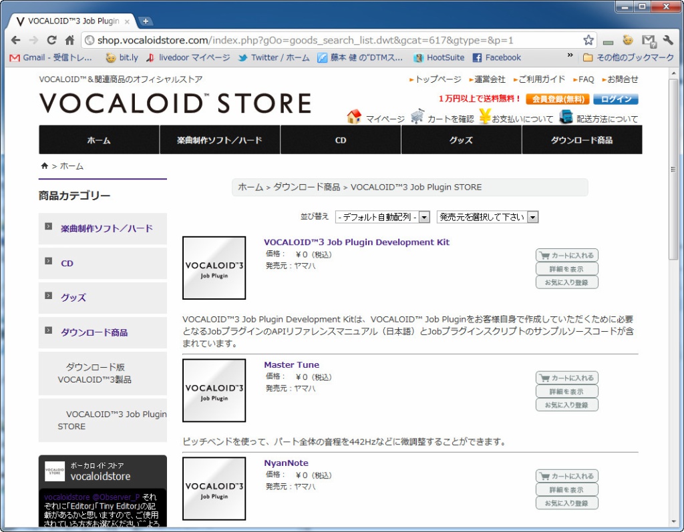This screenshot has width=684, height=532.
Task: Open その他のブックマーク folder
Action: [628, 57]
